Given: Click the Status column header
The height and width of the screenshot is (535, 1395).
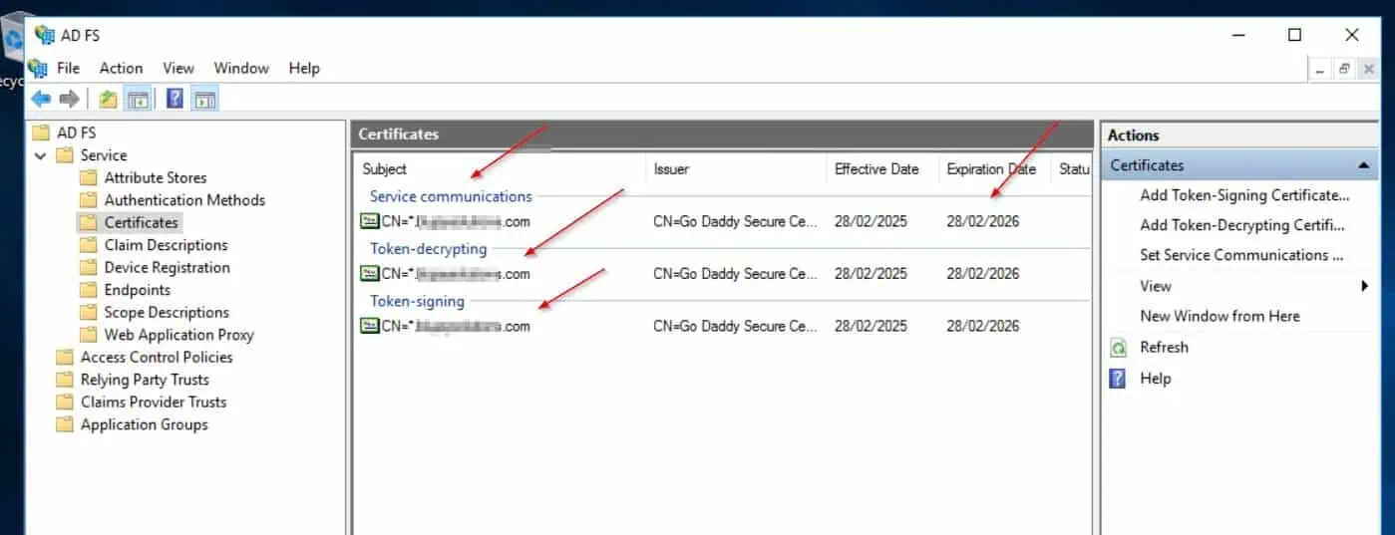Looking at the screenshot, I should pos(1073,169).
